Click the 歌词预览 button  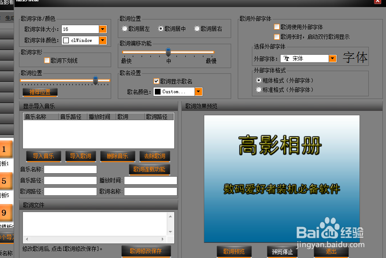tap(234, 251)
